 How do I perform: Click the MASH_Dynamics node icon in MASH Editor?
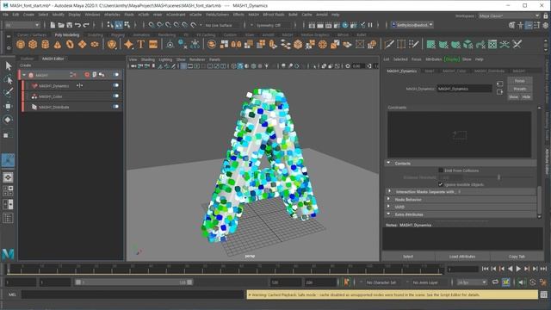(34, 86)
